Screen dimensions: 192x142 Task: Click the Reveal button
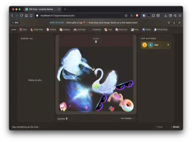click(x=175, y=127)
